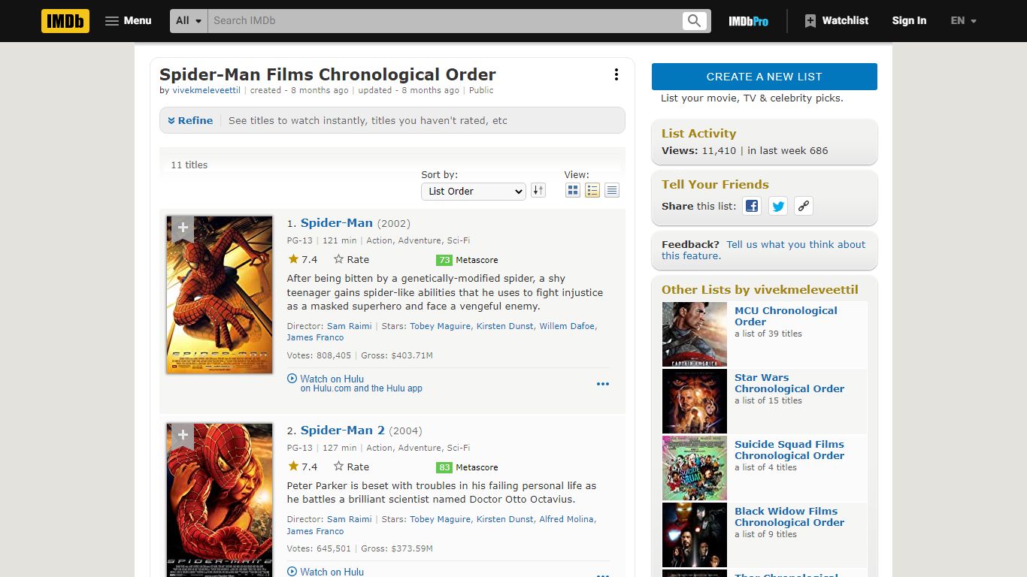Open Black Widow Films Chronological Order list

pos(789,517)
